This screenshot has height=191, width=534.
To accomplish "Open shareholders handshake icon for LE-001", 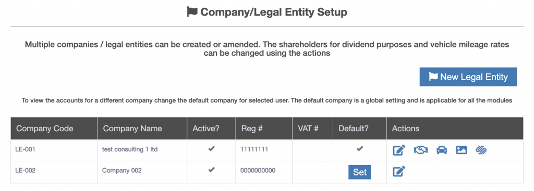I will [x=421, y=150].
